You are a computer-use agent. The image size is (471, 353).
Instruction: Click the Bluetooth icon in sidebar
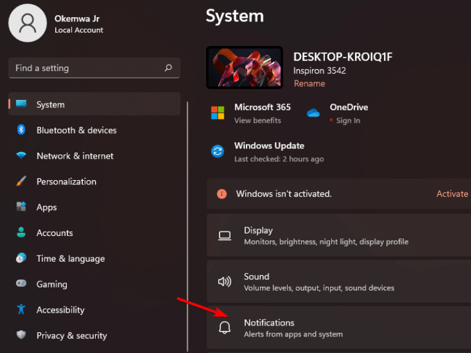pyautogui.click(x=21, y=130)
